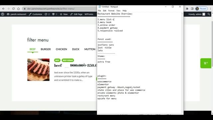Click New in the WordPress admin bar
Image resolution: width=213 pixels, height=120 pixels.
tap(64, 14)
